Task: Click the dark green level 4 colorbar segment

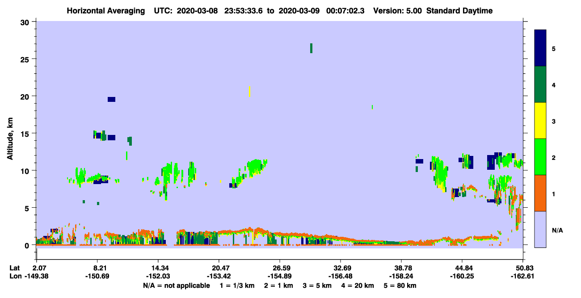Action: 540,84
